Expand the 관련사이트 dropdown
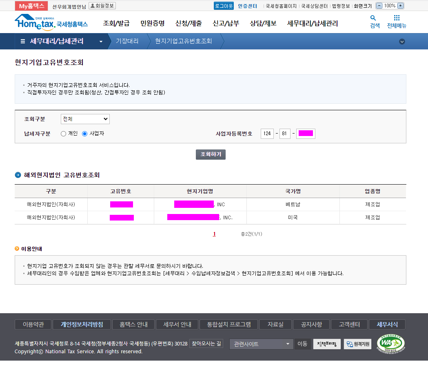 (x=261, y=344)
